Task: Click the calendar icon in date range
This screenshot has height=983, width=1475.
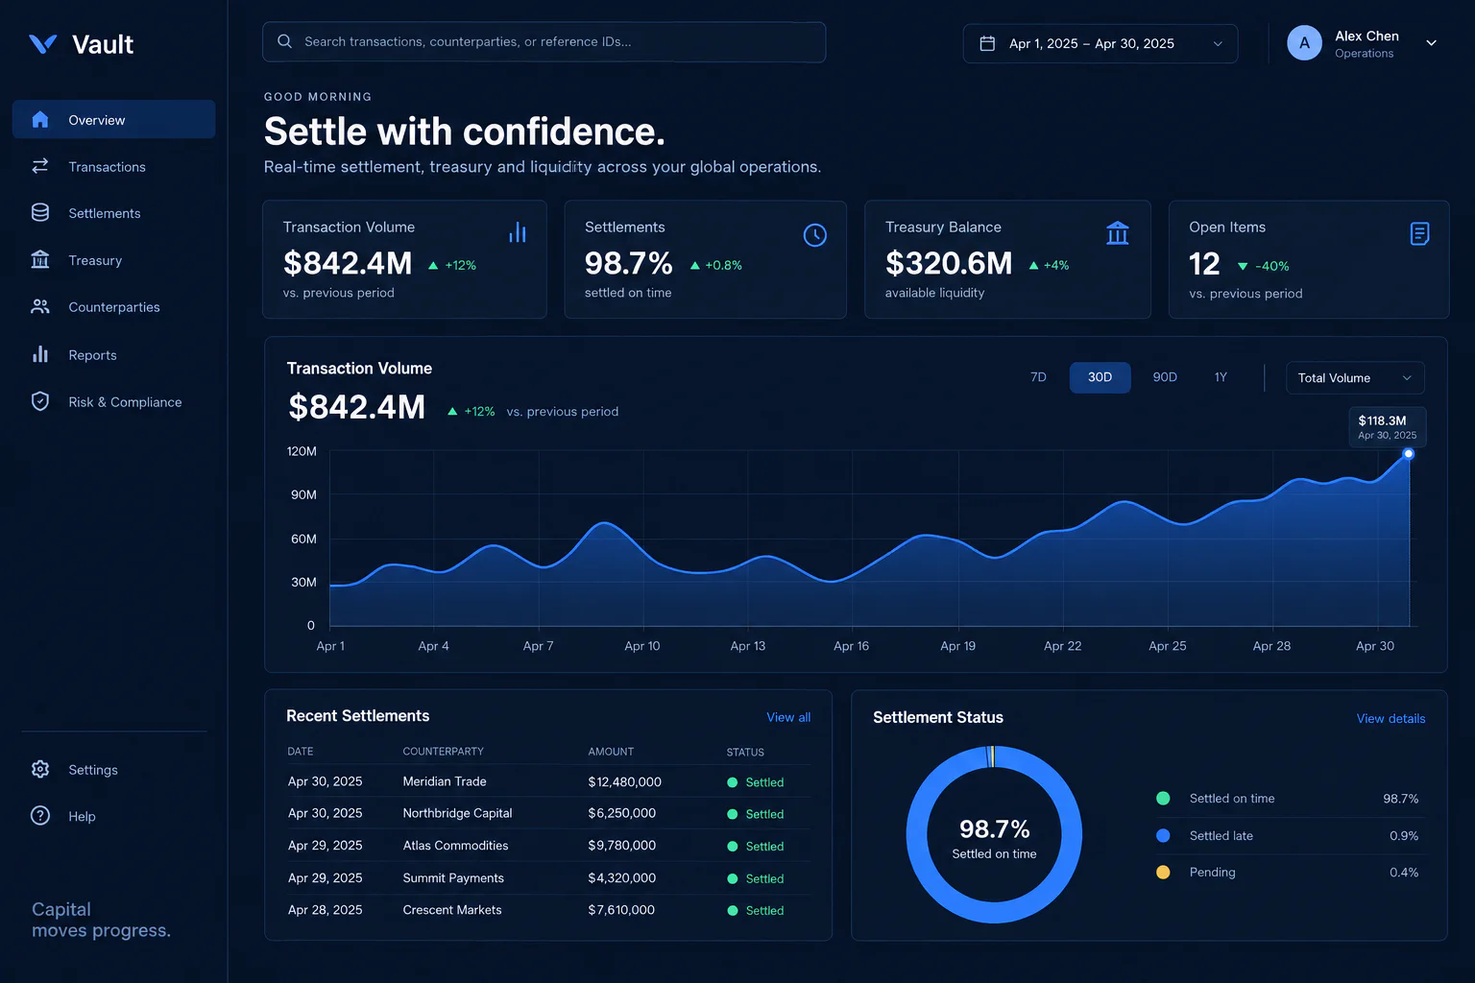Action: [987, 43]
